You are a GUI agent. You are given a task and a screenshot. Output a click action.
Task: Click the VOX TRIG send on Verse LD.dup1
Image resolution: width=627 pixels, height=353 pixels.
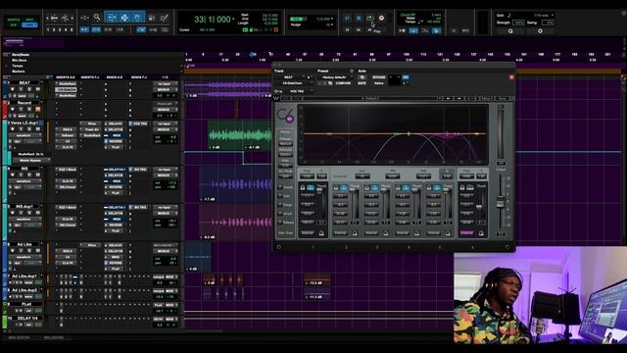click(x=140, y=124)
